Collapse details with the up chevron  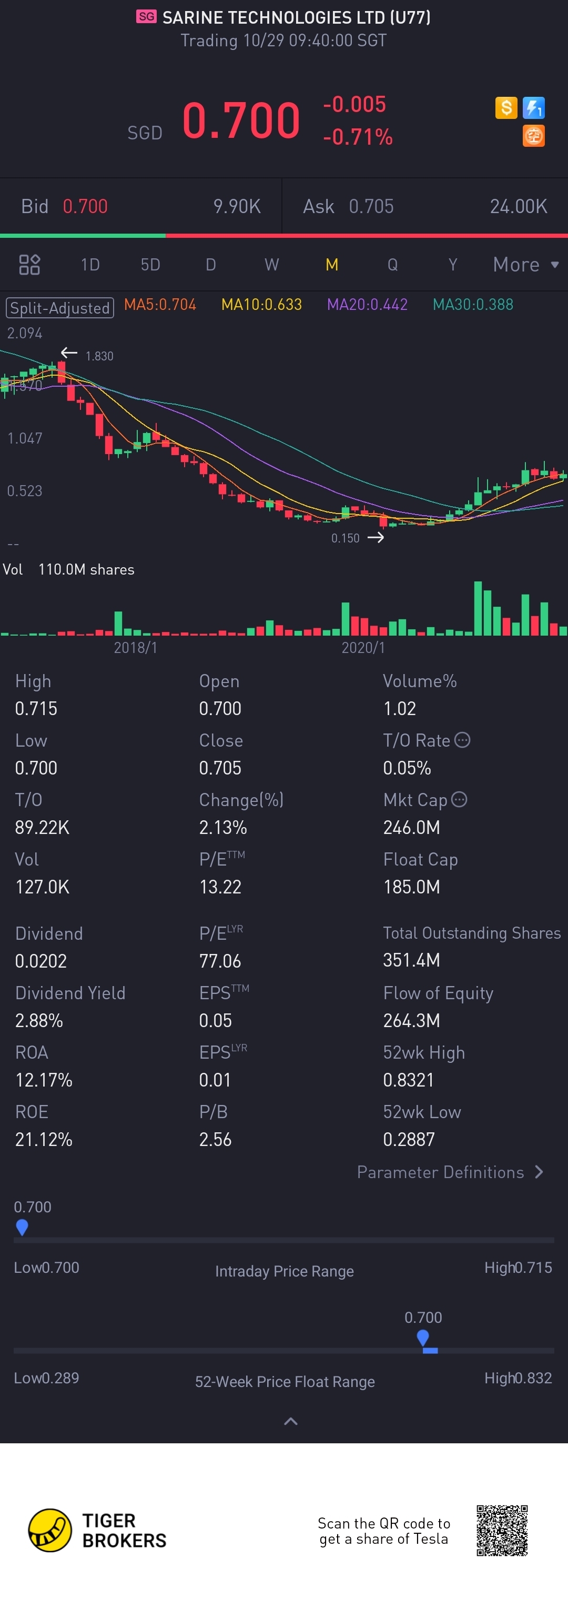pos(291,1421)
